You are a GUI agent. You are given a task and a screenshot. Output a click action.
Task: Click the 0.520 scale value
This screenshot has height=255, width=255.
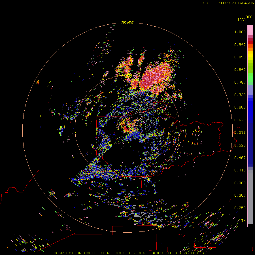[x=240, y=145]
